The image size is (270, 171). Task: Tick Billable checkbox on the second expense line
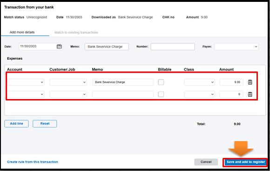point(161,94)
